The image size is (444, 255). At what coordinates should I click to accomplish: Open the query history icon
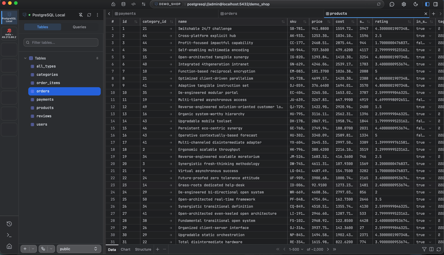pos(9,224)
